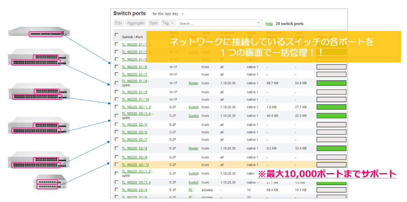
Task: Open port TL_MS220_01 / 9
Action: pos(134,92)
